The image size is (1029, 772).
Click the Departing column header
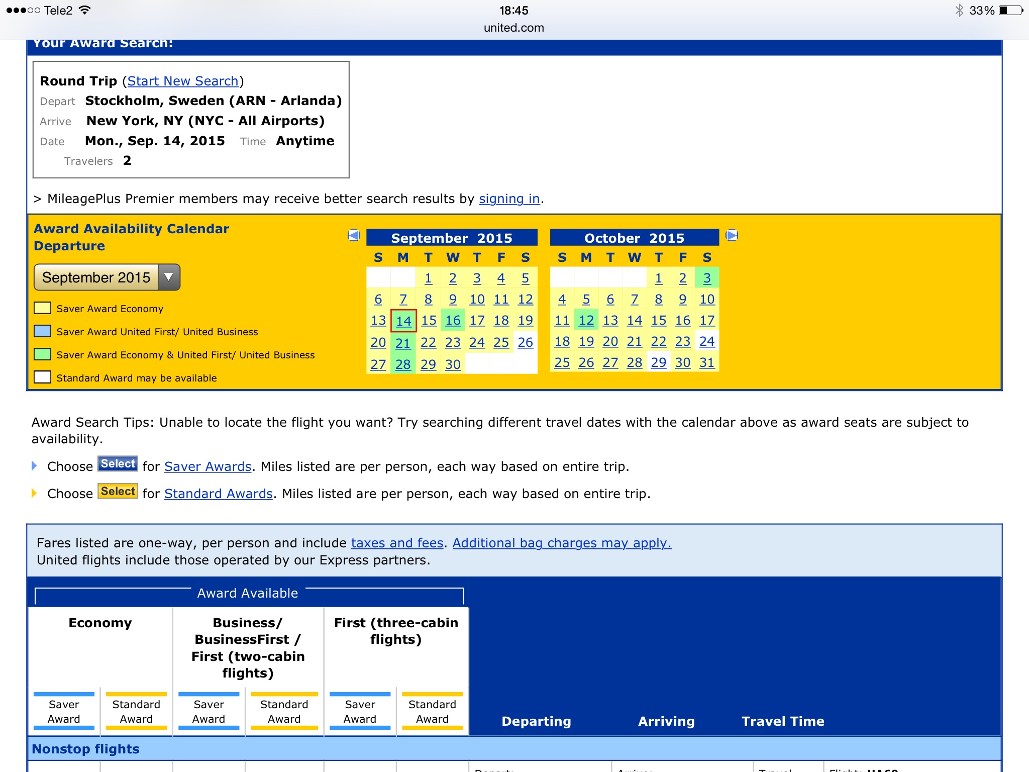coord(536,722)
